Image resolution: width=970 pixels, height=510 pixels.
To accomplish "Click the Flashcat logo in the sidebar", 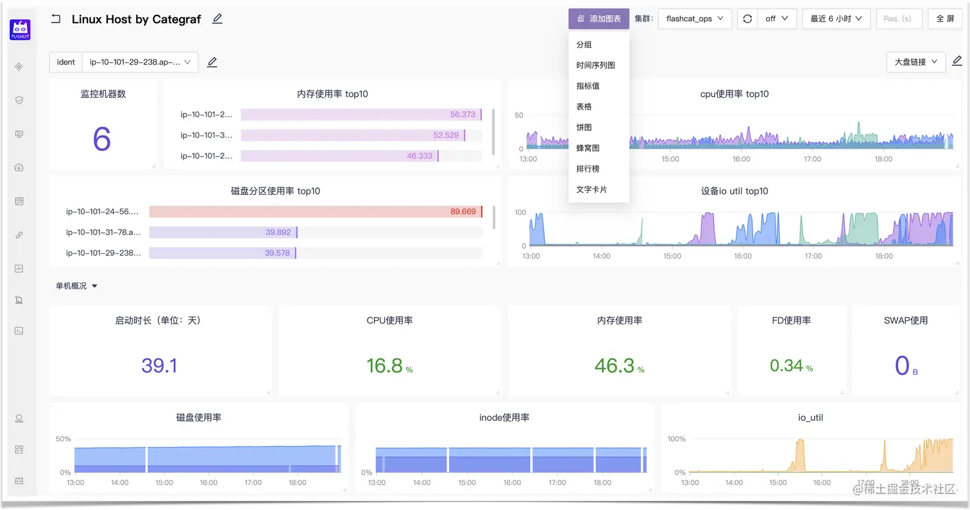I will [x=19, y=29].
